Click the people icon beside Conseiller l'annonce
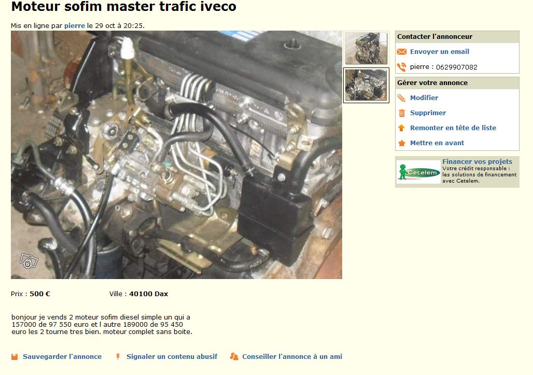533x375 pixels. point(234,356)
